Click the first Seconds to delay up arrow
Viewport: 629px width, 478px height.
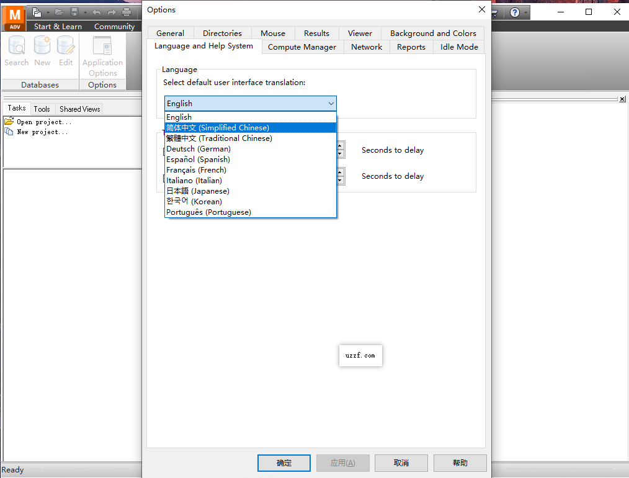pyautogui.click(x=339, y=147)
